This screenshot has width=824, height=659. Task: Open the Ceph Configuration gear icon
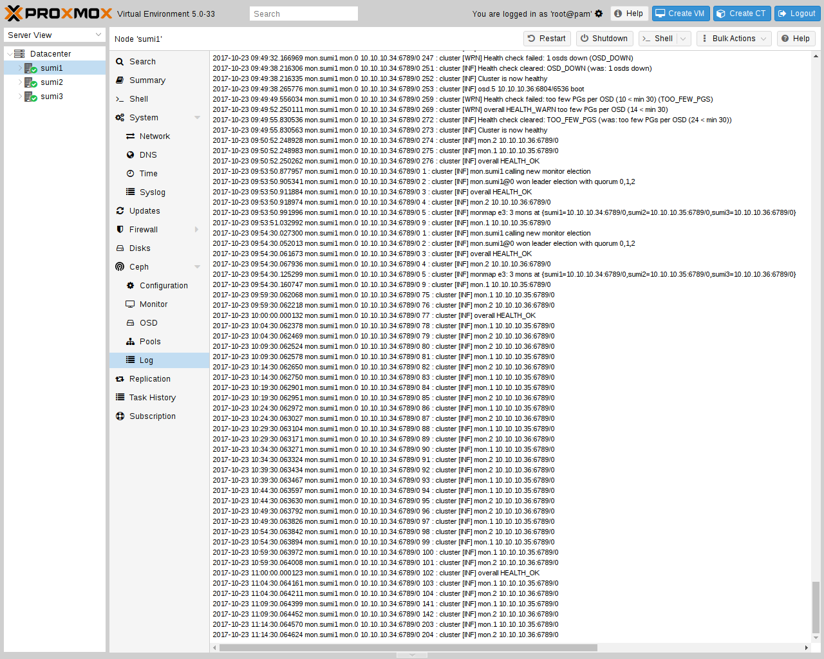click(x=130, y=286)
